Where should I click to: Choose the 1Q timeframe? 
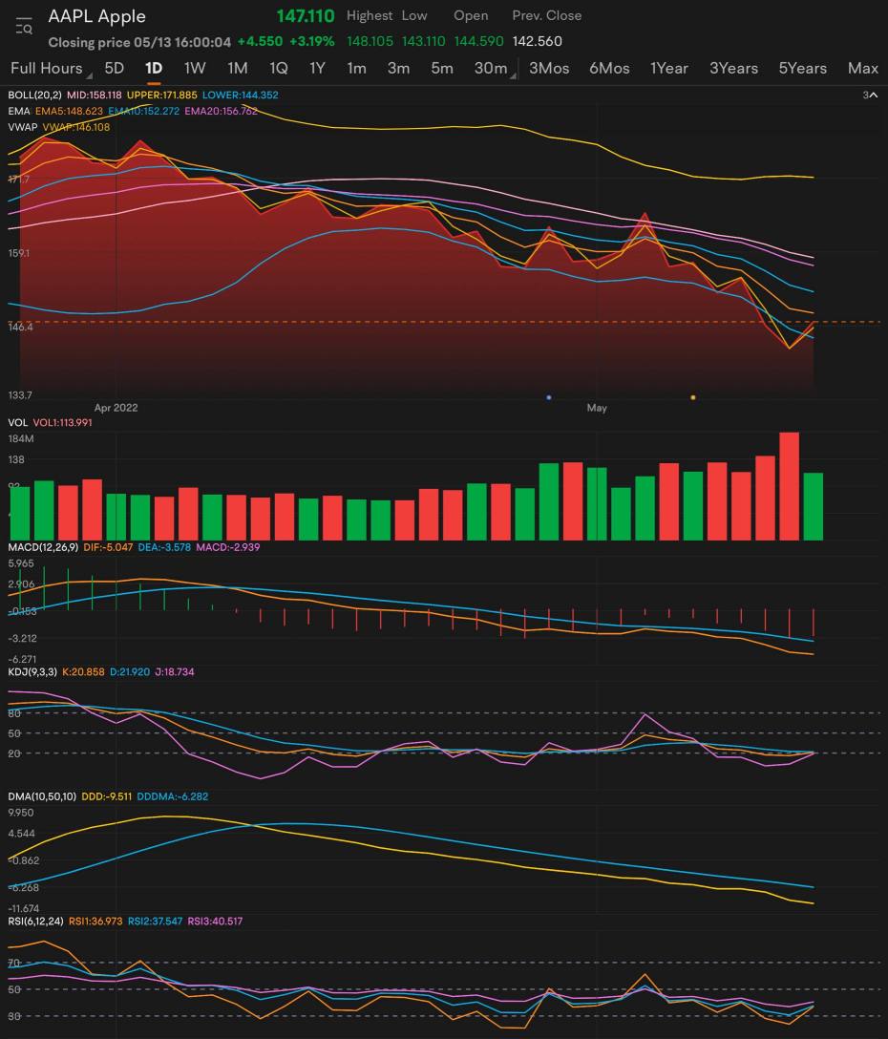278,68
